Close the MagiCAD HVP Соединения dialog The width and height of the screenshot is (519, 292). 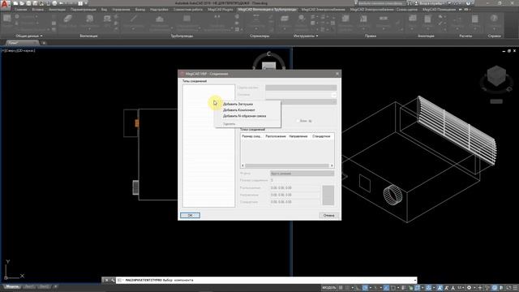337,74
